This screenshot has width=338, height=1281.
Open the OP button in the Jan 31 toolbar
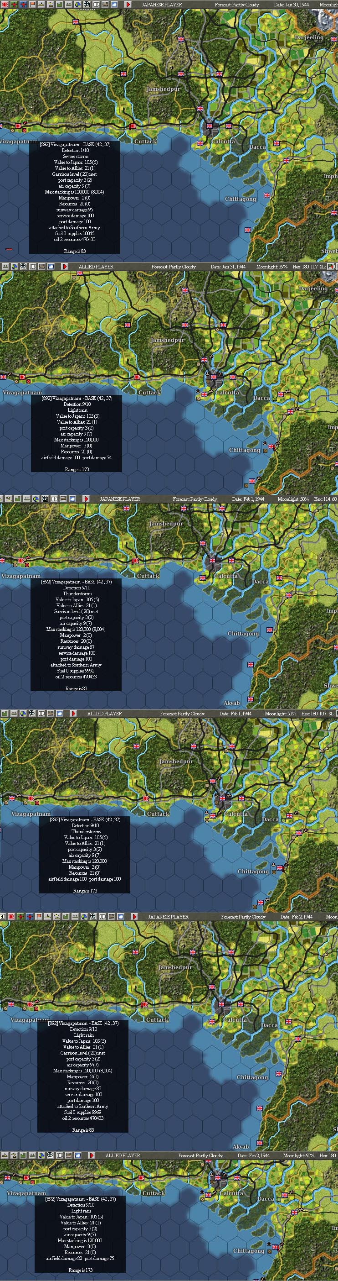(33, 267)
